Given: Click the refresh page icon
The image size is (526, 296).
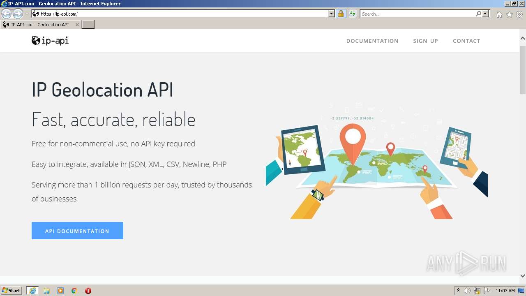Looking at the screenshot, I should [353, 14].
